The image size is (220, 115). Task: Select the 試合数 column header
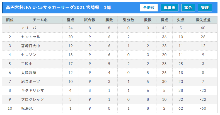pos(90,20)
